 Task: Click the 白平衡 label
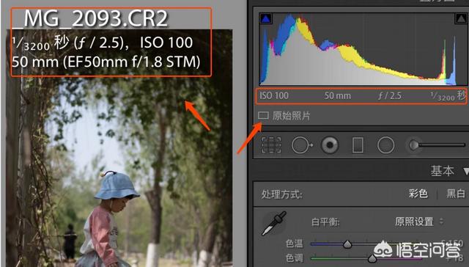[x=325, y=222]
